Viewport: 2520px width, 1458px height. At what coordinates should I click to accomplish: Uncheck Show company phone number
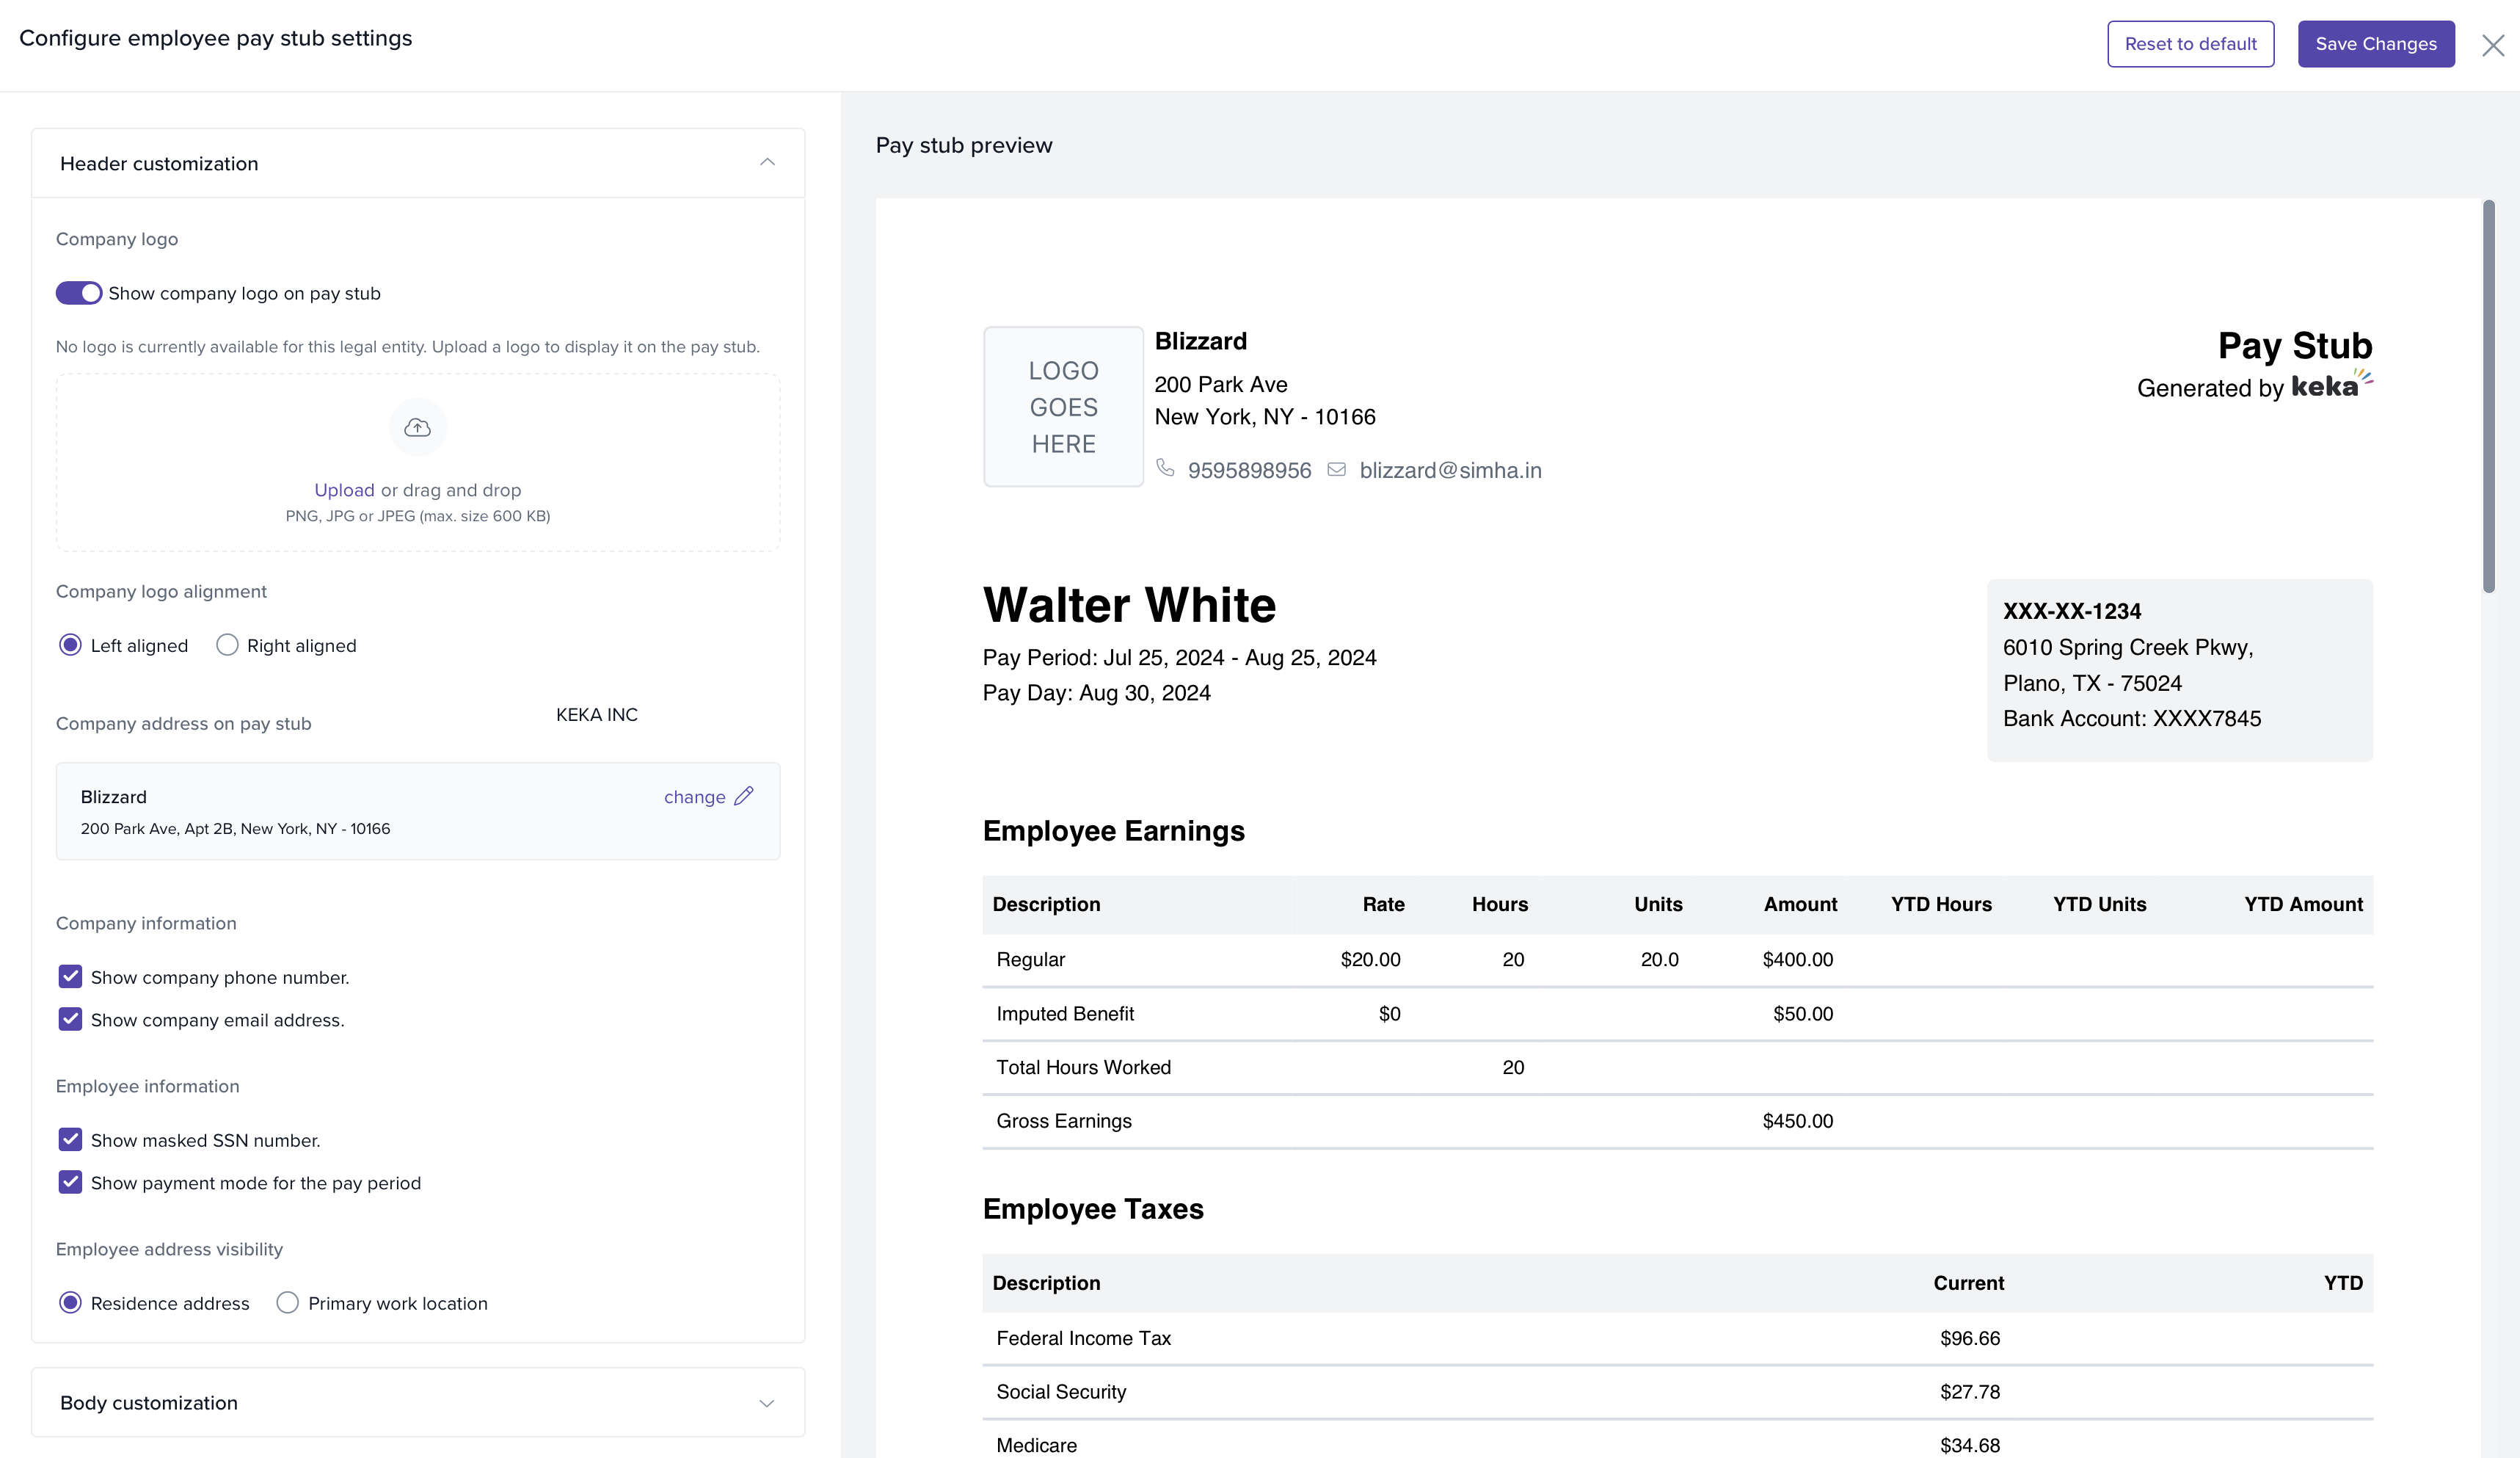point(70,976)
